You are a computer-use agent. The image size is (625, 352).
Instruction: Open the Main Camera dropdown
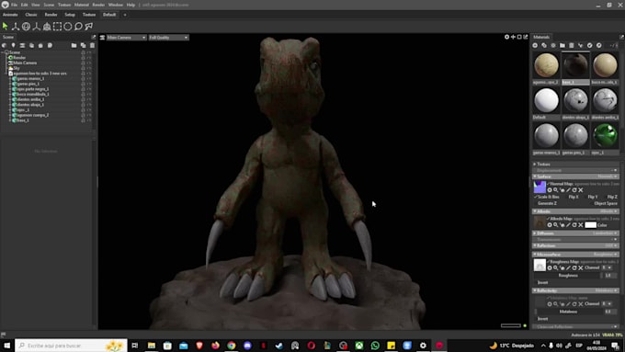coord(126,38)
